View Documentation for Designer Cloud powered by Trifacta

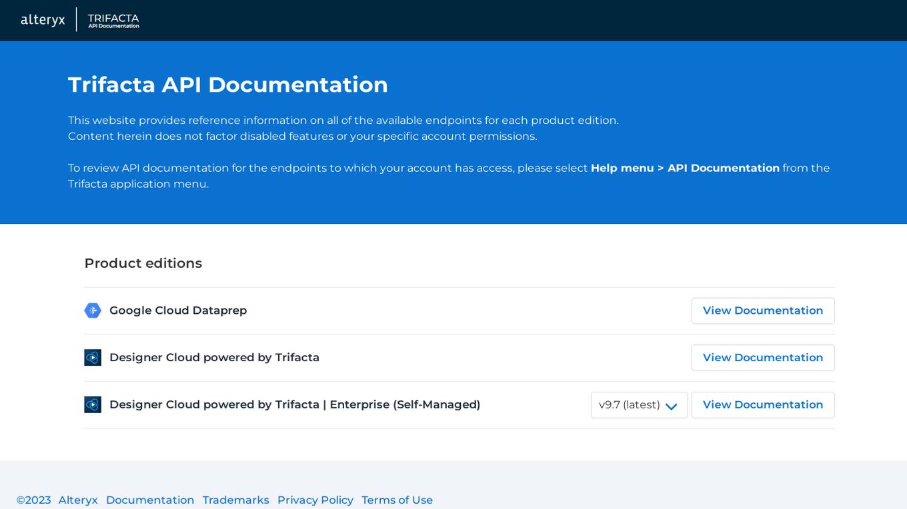763,358
